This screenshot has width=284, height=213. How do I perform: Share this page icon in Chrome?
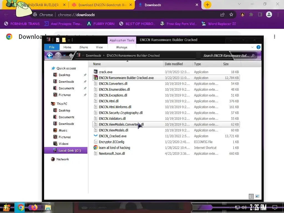222,15
